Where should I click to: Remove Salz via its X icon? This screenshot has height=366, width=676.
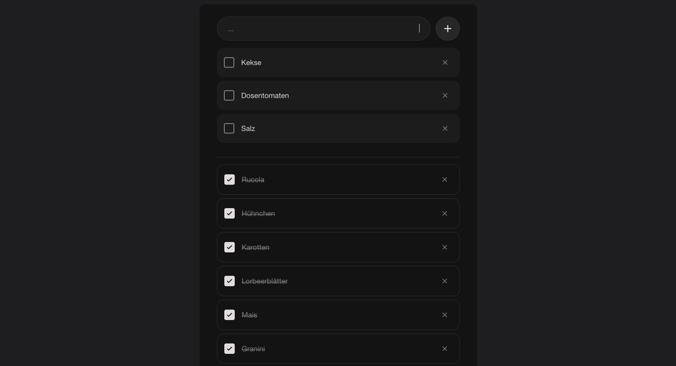click(x=445, y=128)
